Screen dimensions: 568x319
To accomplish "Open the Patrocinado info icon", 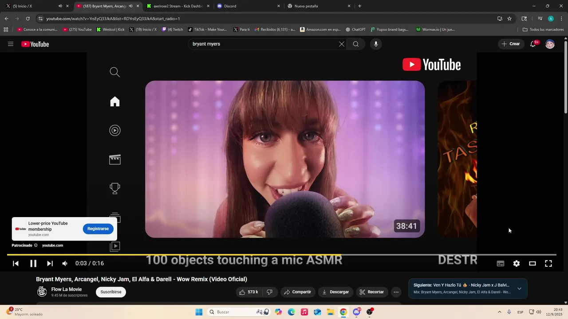I will tap(36, 245).
